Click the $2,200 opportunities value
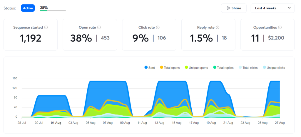 pos(277,38)
